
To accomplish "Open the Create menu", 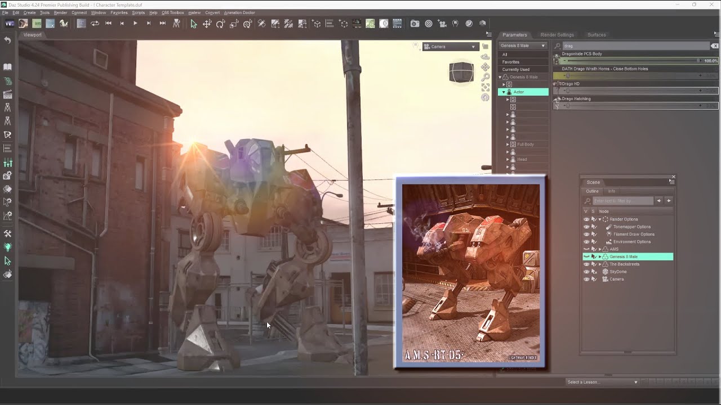I will 29,12.
